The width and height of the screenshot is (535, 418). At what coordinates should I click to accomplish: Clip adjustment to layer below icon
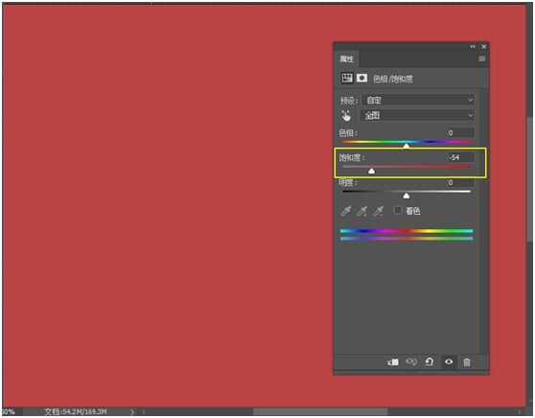tap(393, 361)
